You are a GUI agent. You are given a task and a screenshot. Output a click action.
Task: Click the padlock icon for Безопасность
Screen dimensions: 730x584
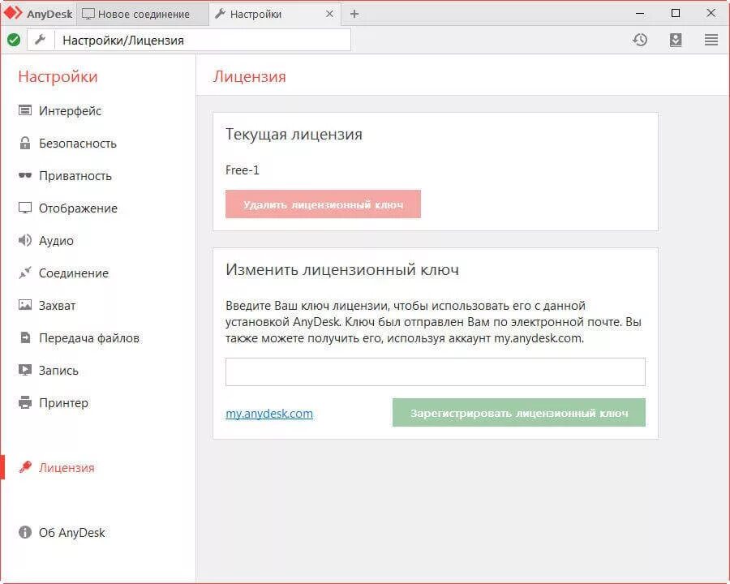point(25,143)
